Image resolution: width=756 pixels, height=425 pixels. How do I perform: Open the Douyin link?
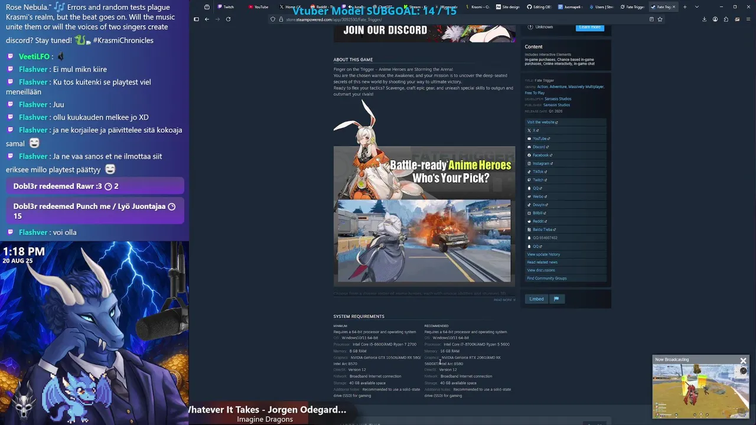tap(537, 205)
